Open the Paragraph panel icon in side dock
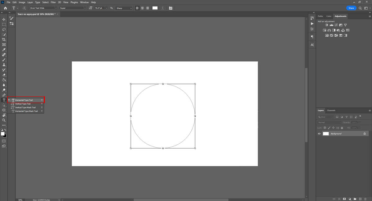This screenshot has width=372, height=201. click(x=312, y=37)
